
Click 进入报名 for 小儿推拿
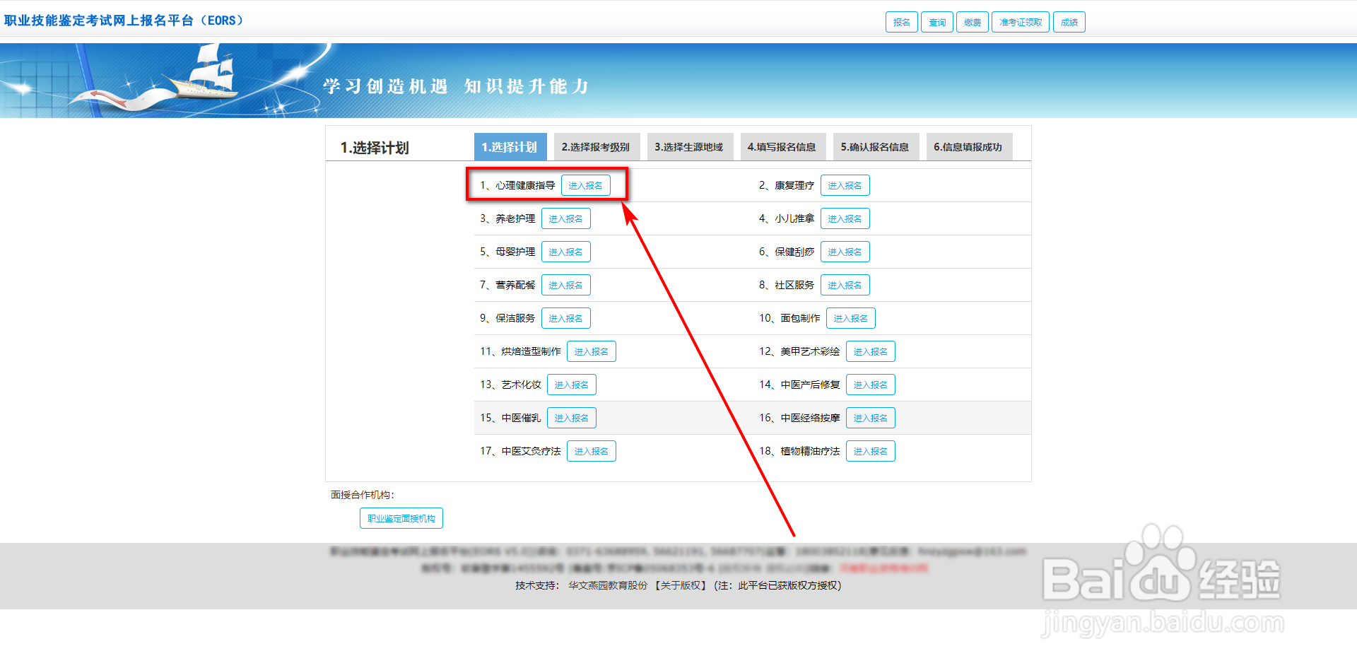pos(845,218)
